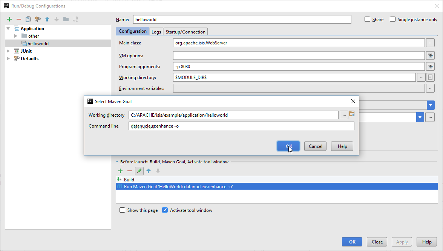Screen dimensions: 443x251
Task: Click Cancel in Select Maven Goal dialog
Action: click(x=315, y=146)
